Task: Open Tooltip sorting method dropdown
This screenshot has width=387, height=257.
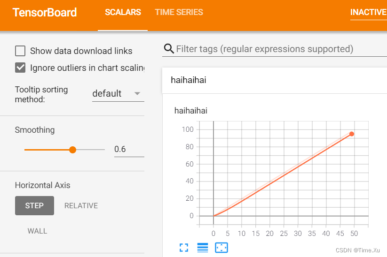Action: click(118, 93)
